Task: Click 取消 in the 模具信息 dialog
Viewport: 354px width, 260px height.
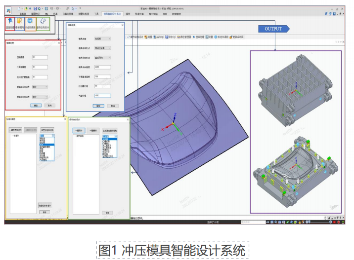Action: pos(113,106)
